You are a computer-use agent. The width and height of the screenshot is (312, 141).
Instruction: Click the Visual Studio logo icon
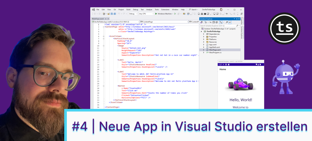[93, 10]
